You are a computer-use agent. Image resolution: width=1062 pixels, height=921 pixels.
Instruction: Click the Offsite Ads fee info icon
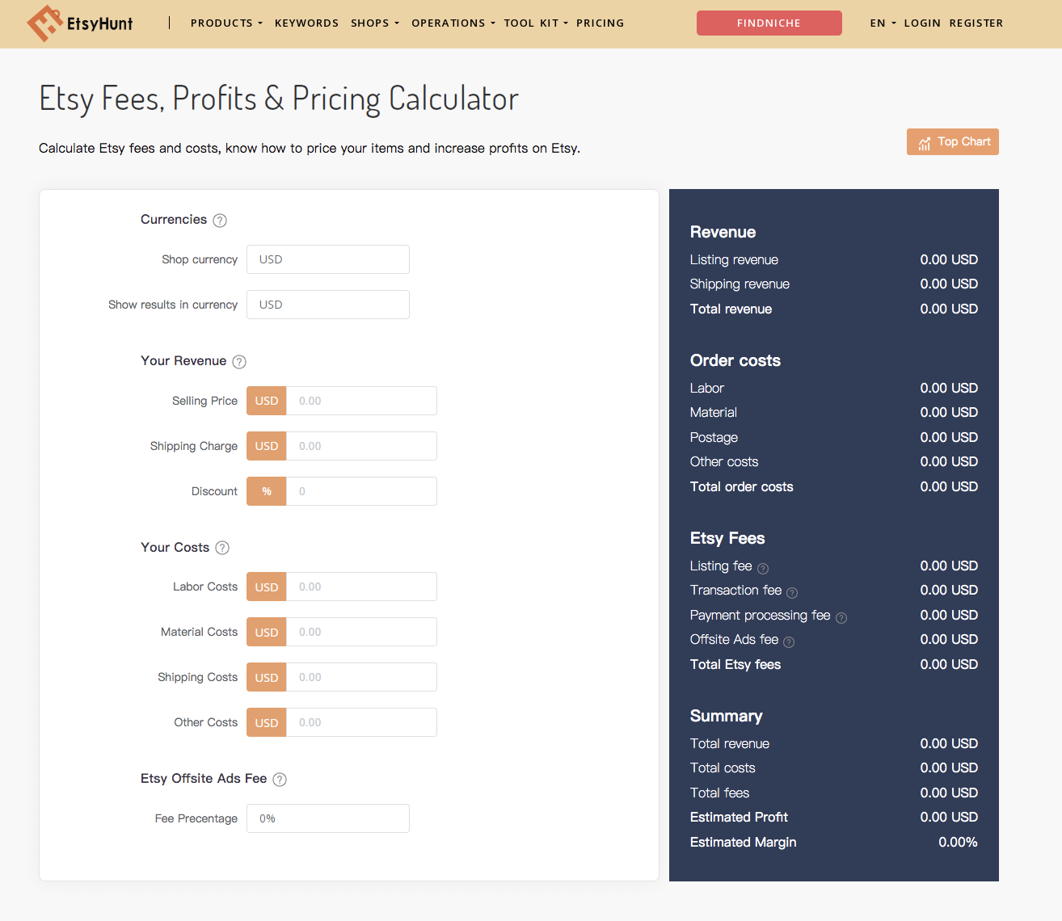(789, 642)
